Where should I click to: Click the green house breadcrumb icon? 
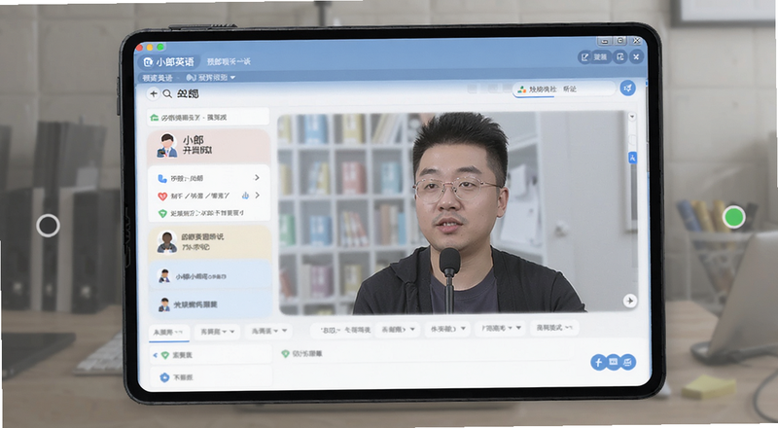pyautogui.click(x=155, y=118)
